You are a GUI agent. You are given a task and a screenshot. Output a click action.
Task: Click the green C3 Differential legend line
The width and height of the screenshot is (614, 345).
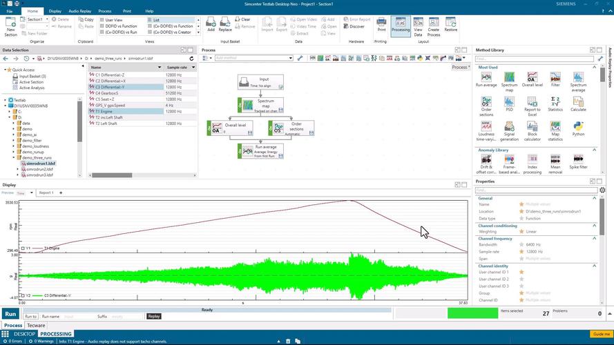click(x=38, y=295)
